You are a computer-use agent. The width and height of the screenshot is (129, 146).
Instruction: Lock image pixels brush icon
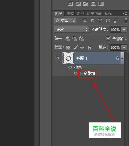(x=75, y=47)
